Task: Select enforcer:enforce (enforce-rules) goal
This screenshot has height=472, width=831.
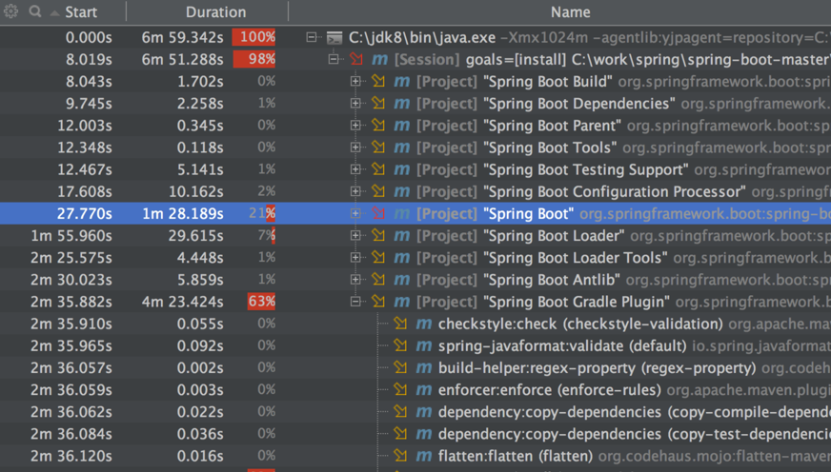Action: coord(550,390)
